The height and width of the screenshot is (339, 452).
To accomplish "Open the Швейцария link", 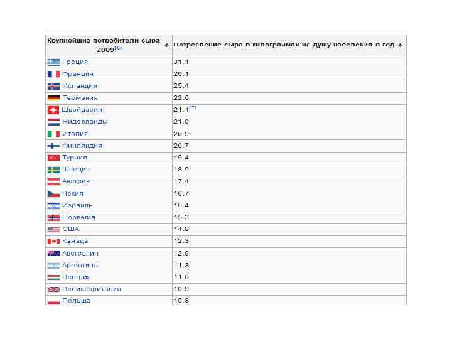I will (x=82, y=110).
